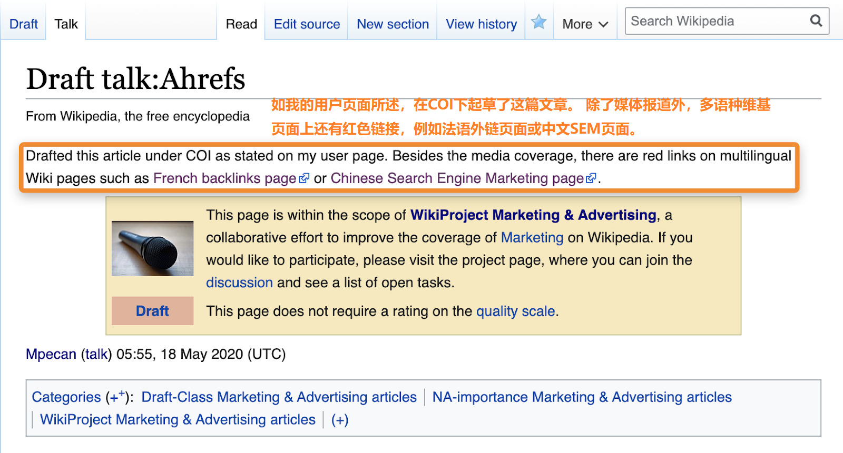Click the microphone image thumbnail
843x453 pixels.
(152, 248)
